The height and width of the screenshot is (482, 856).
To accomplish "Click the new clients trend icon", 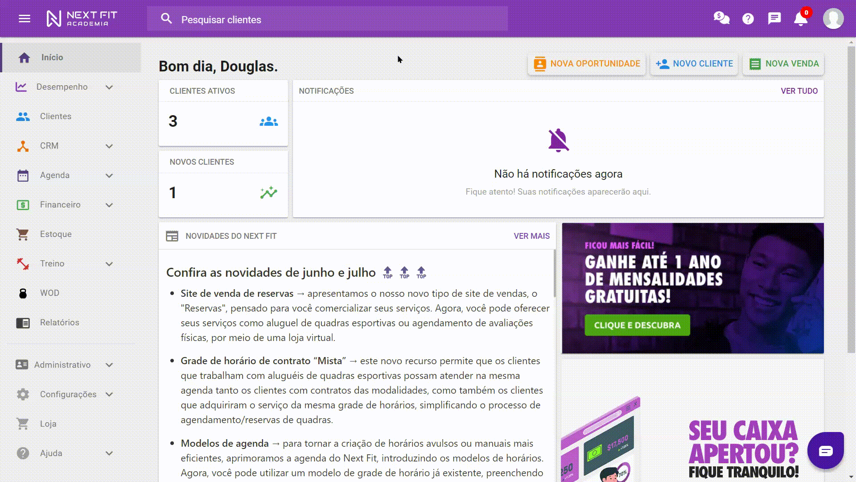I will pos(268,193).
